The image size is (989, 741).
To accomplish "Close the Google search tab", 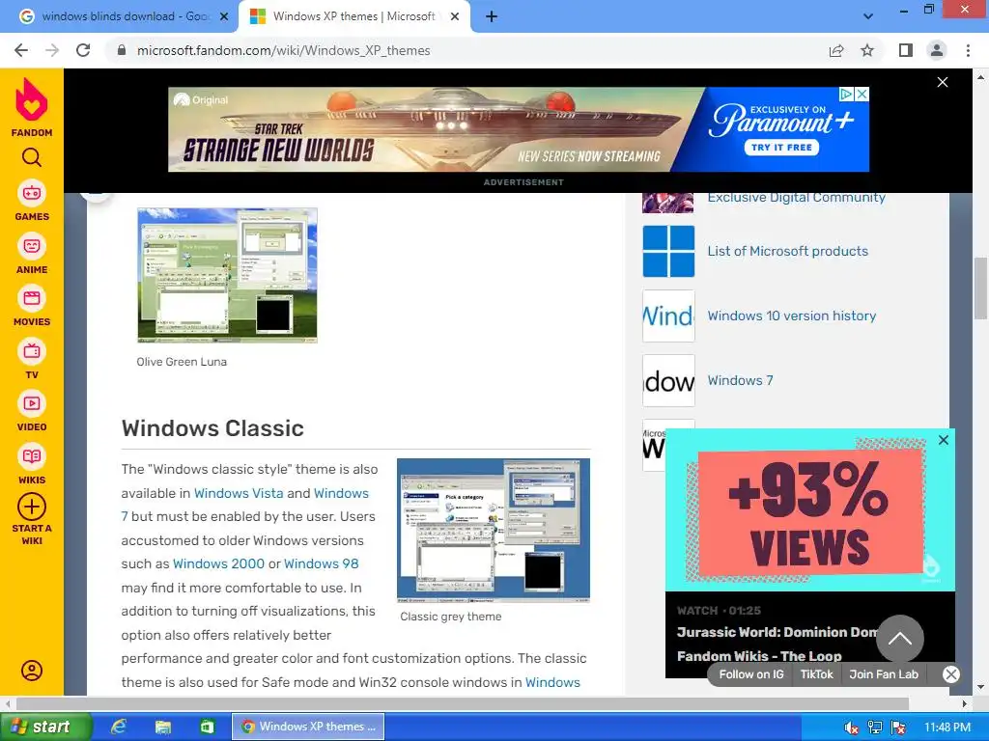I will [224, 16].
